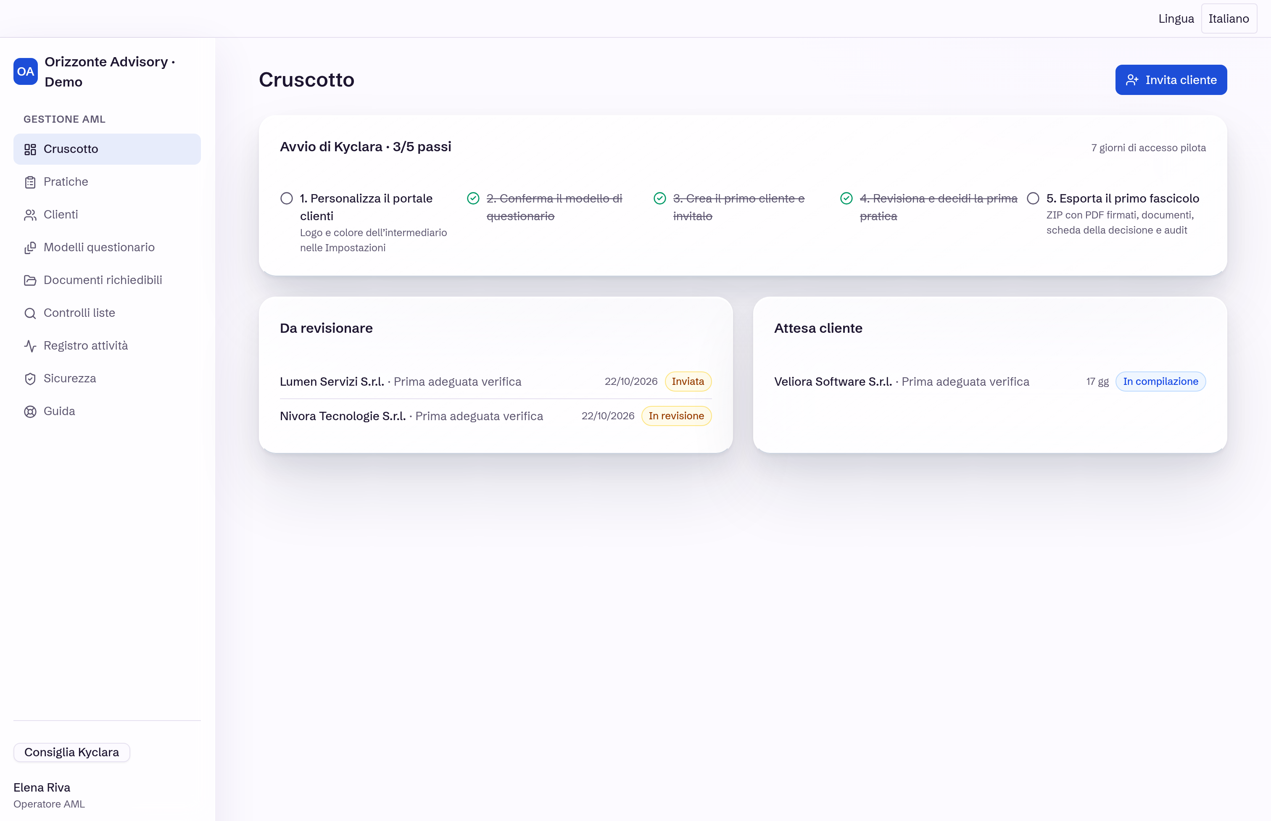Click the Inviata status badge

[688, 382]
